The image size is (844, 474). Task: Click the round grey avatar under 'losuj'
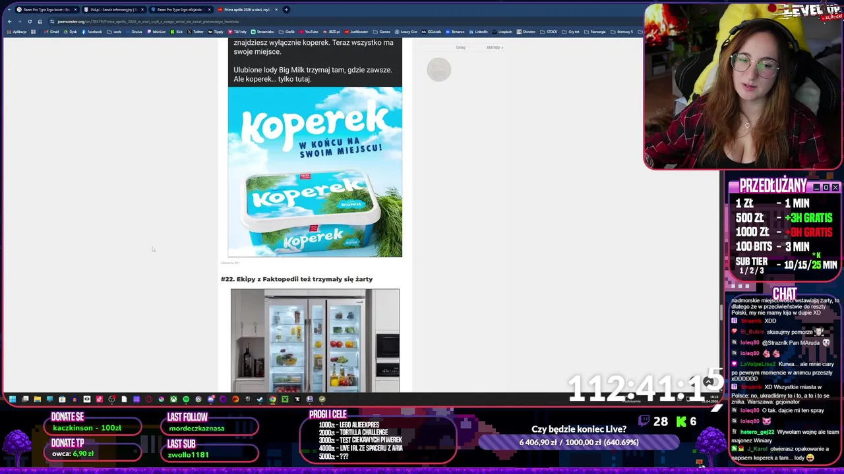(438, 70)
